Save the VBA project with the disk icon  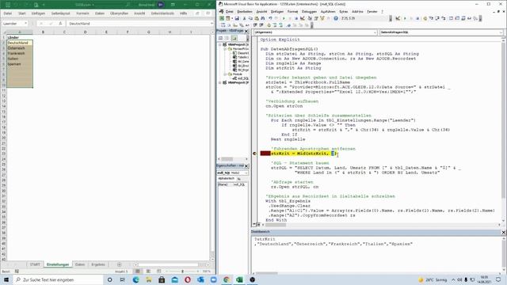tap(237, 18)
